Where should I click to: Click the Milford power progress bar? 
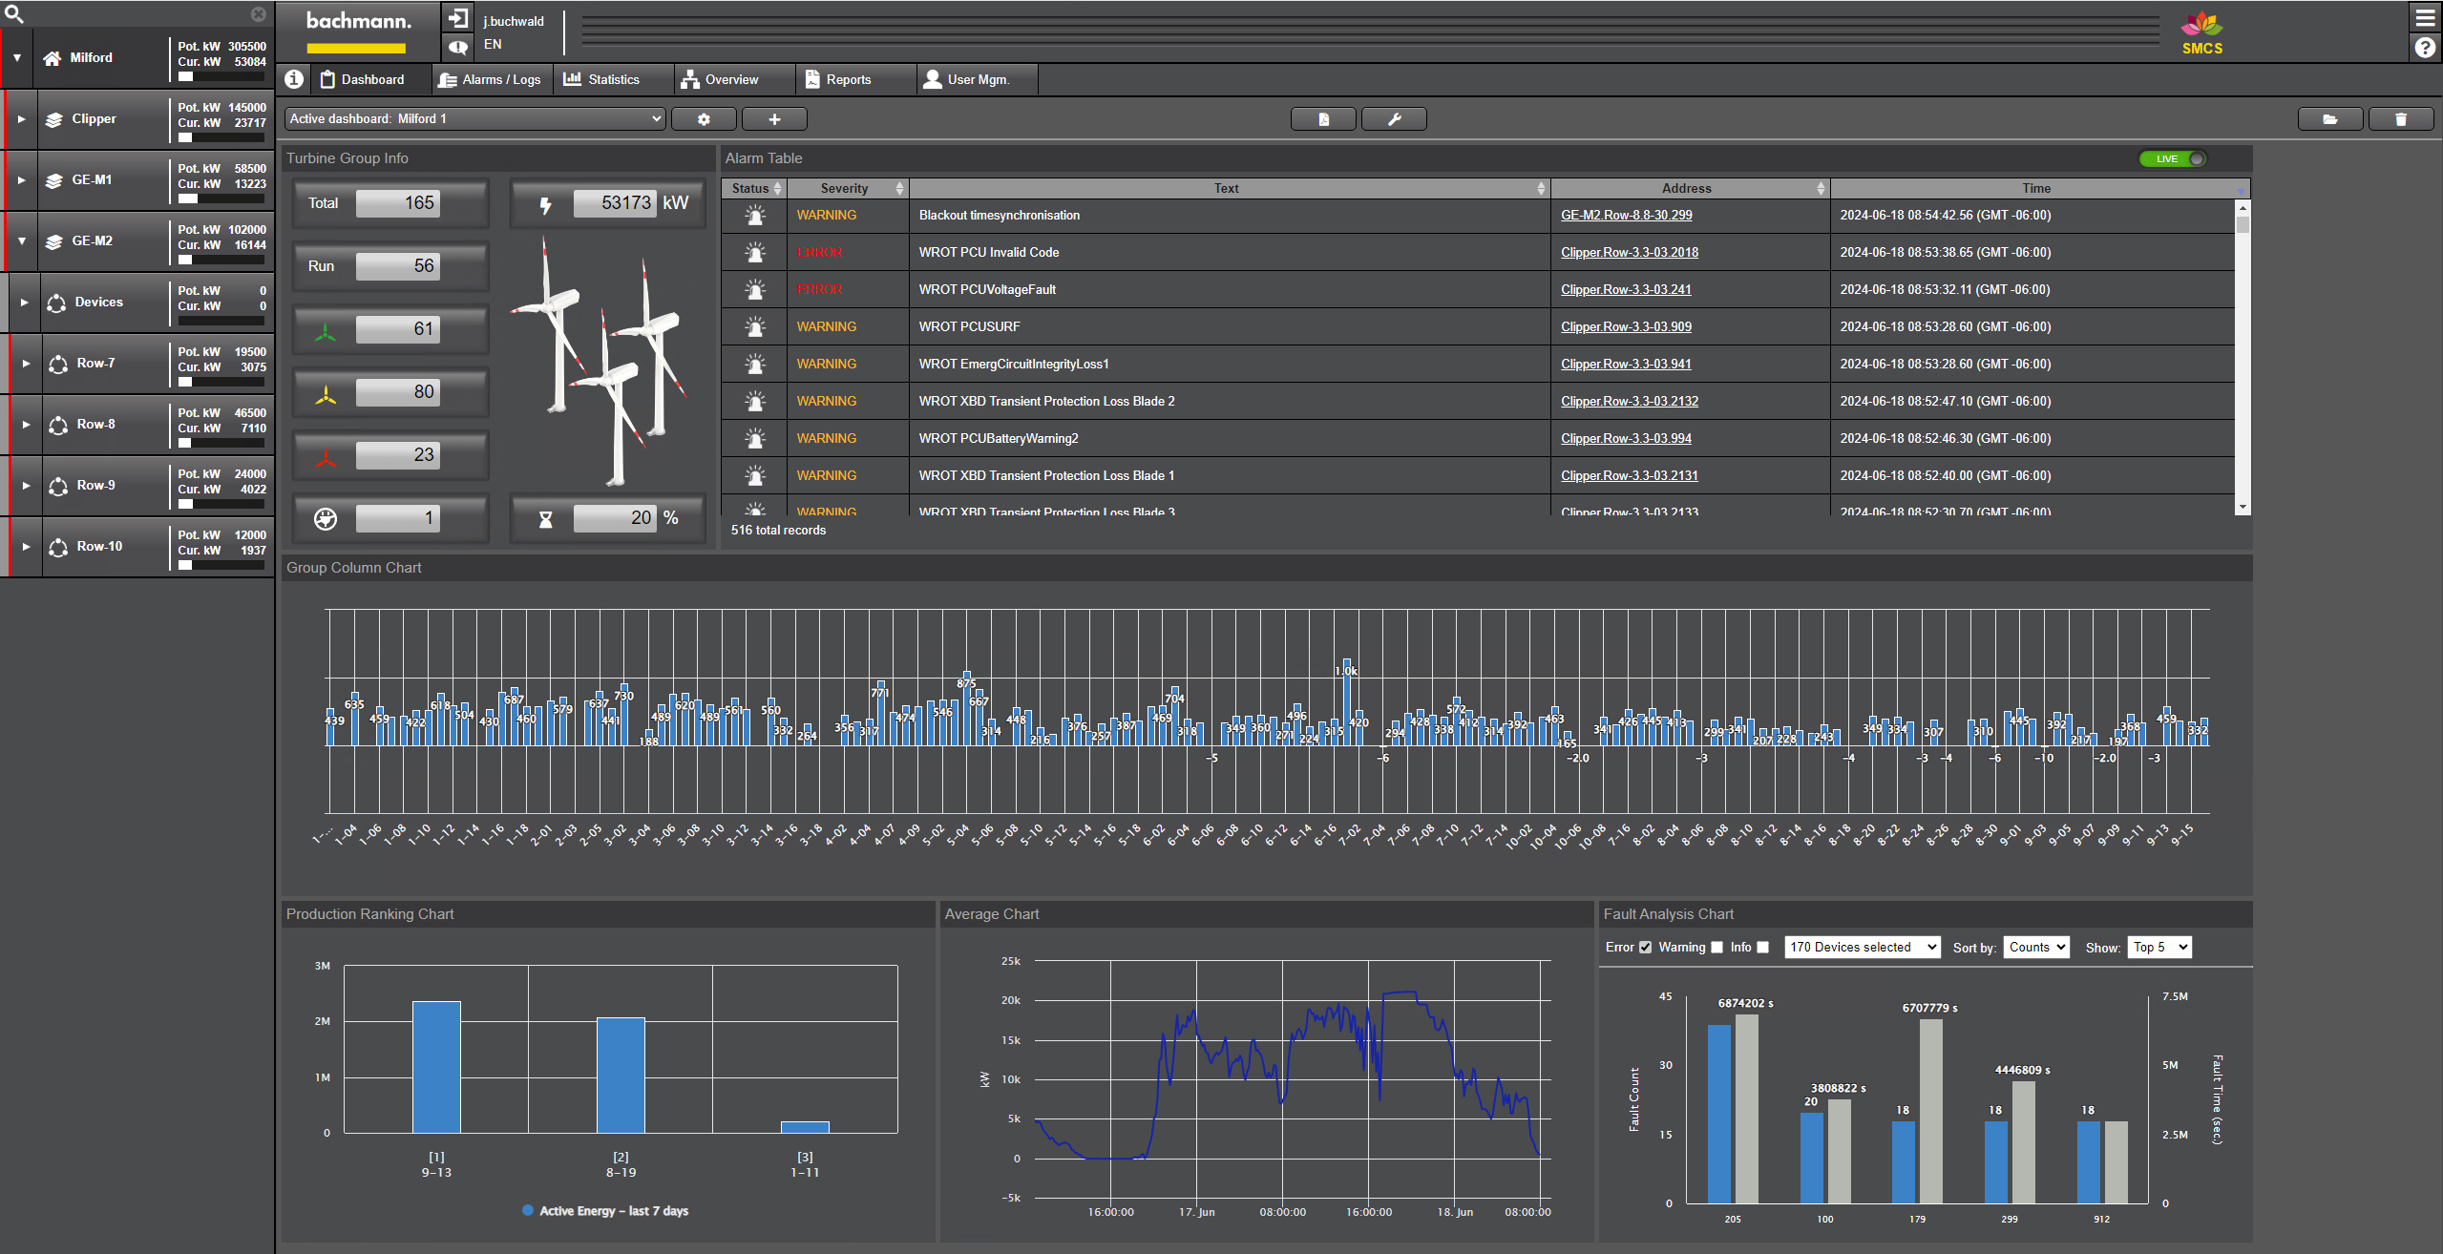(x=221, y=77)
